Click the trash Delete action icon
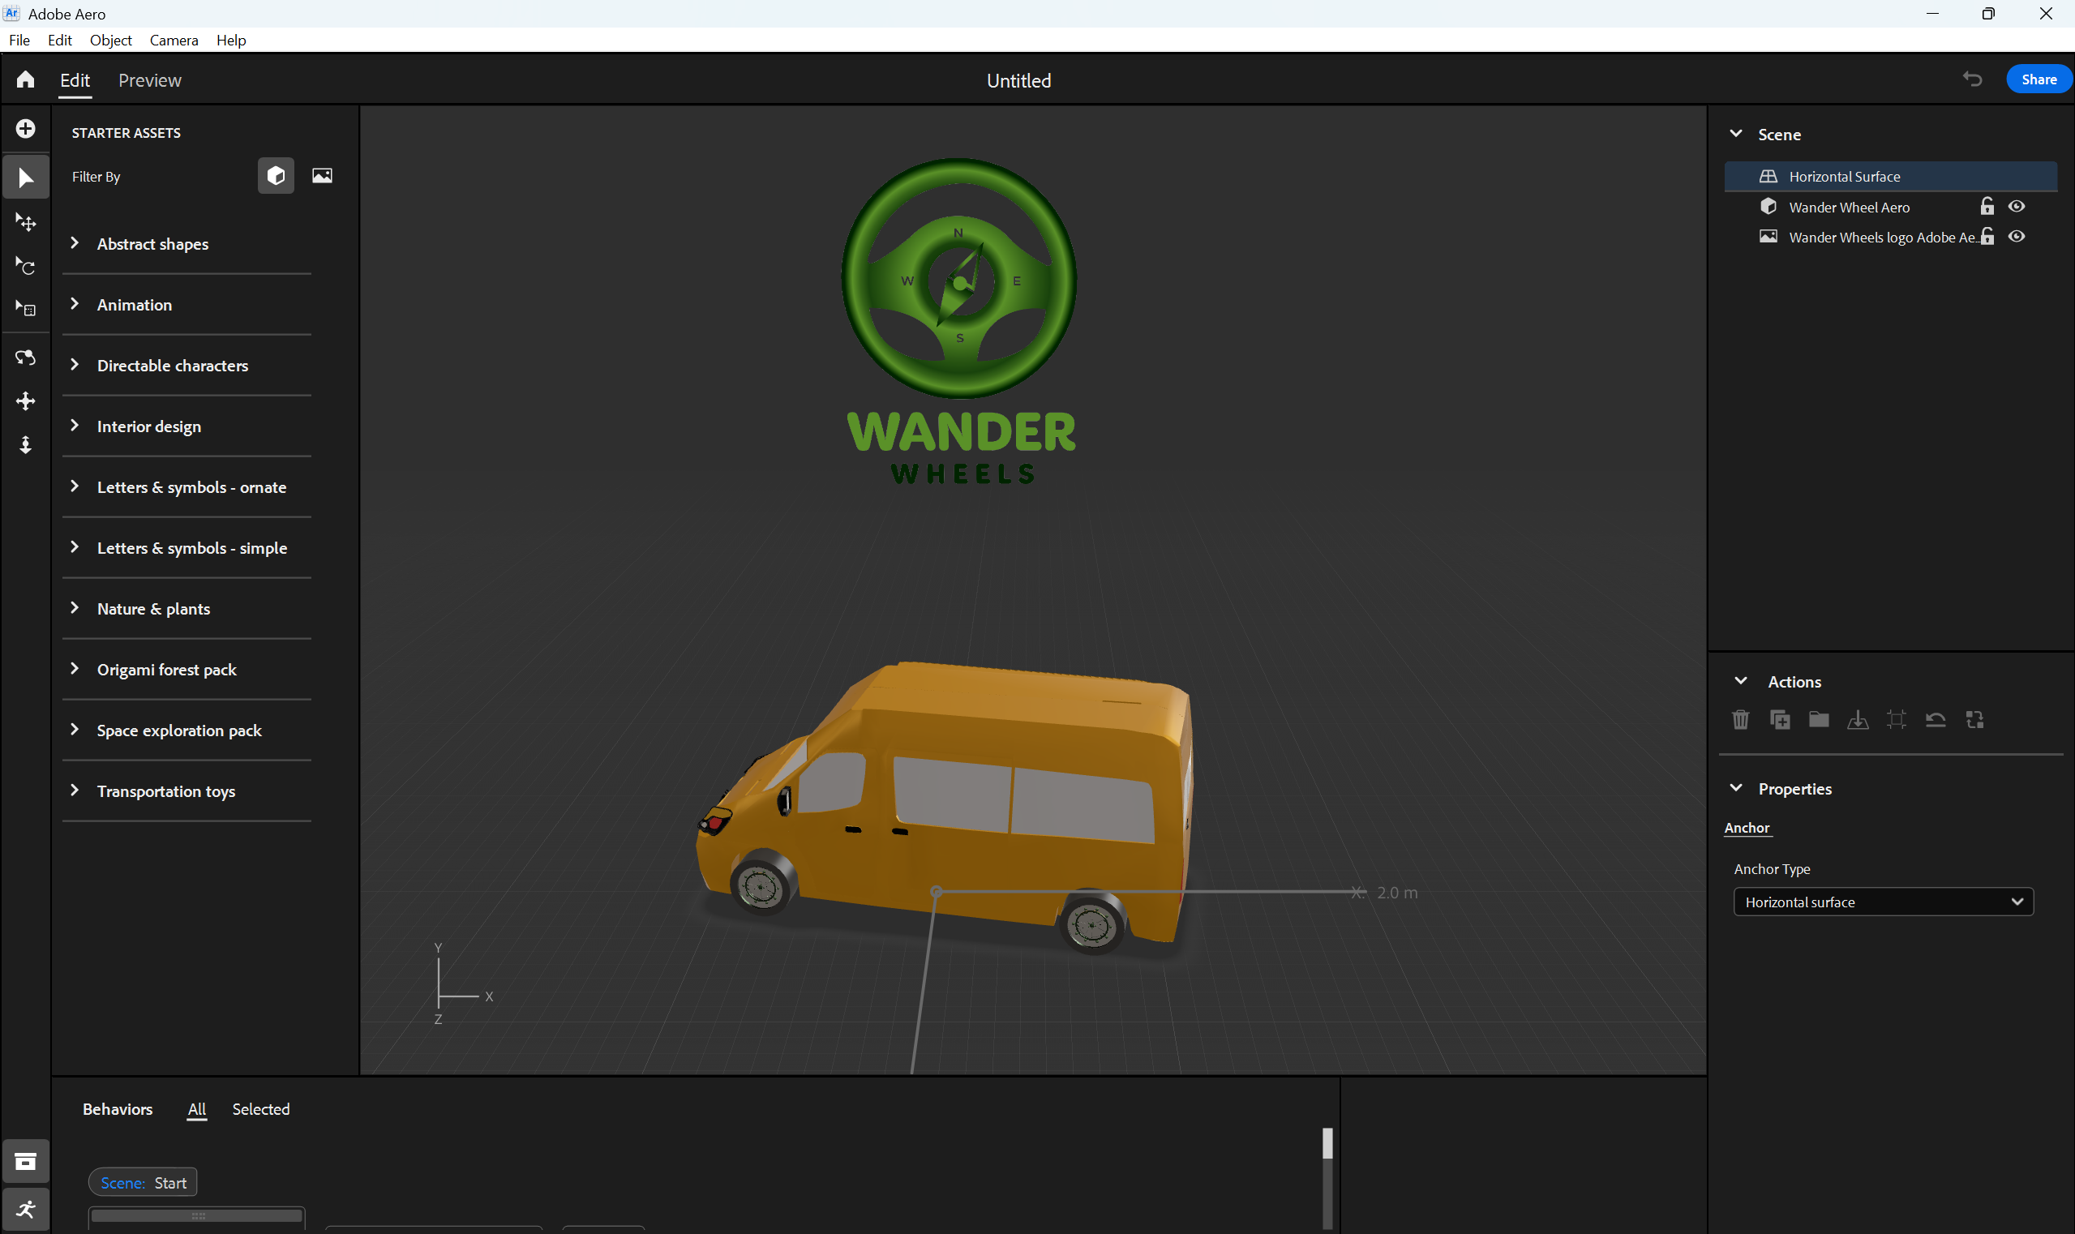This screenshot has height=1234, width=2075. click(x=1741, y=720)
